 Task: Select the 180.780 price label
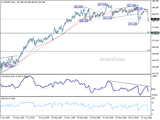pyautogui.click(x=84, y=21)
